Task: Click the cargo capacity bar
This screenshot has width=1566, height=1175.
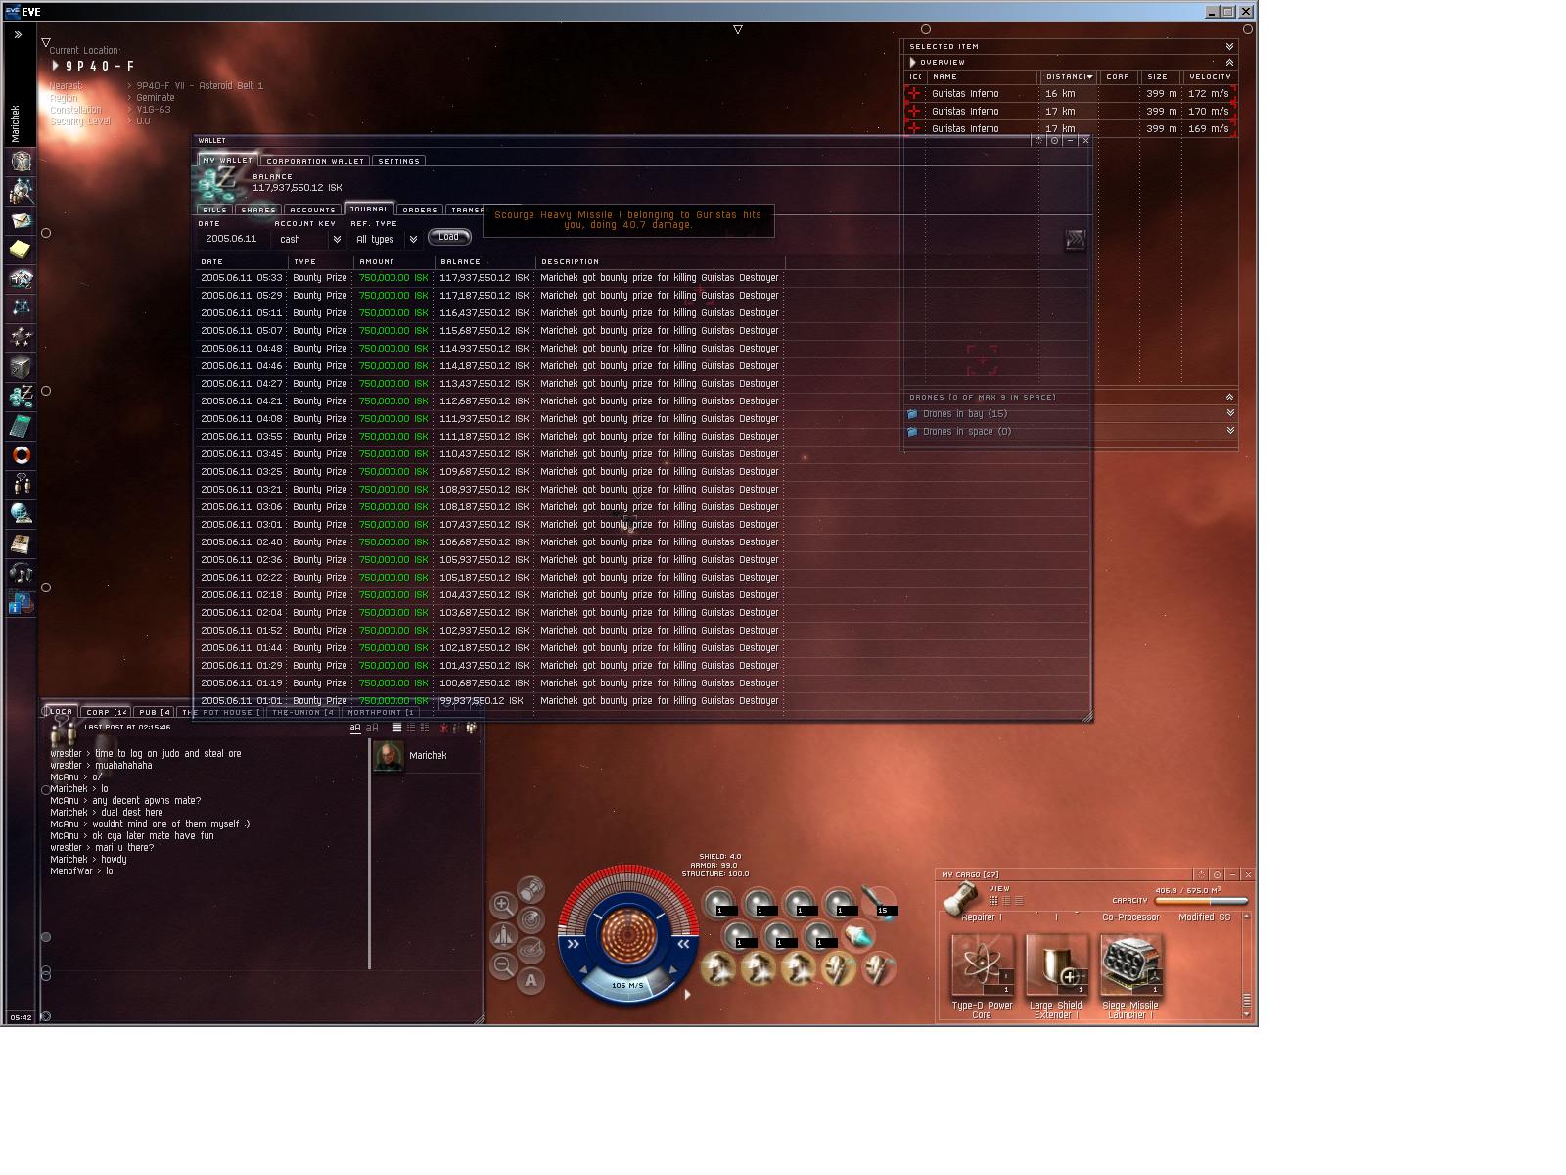Action: click(1202, 901)
